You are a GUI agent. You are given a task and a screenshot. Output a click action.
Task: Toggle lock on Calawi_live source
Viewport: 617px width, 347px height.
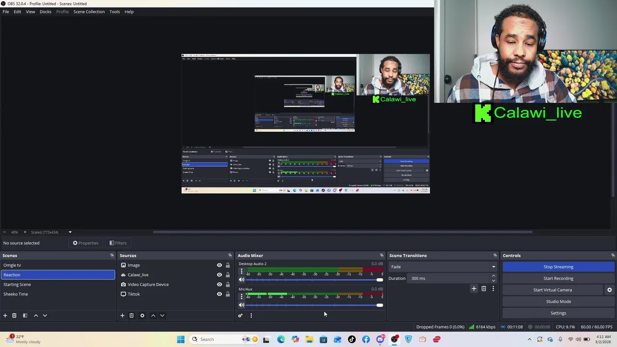click(228, 275)
